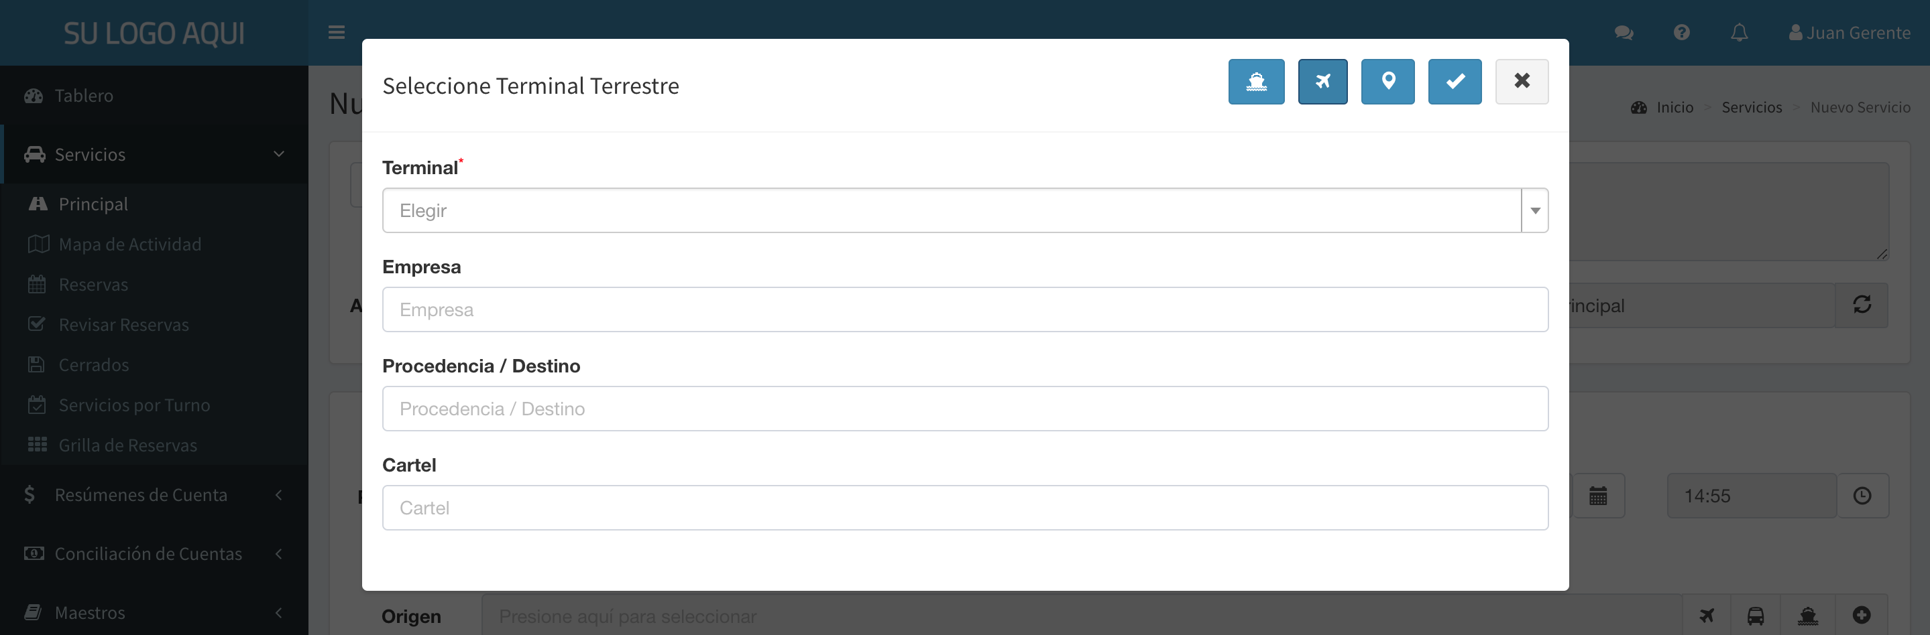Click the Empresa input field
Screen dimensions: 1930x635
point(964,309)
